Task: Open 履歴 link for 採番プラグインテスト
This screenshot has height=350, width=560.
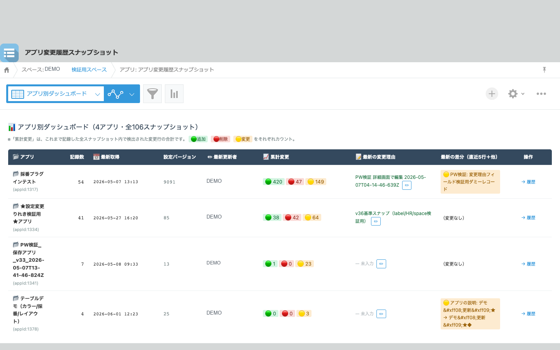Action: (x=528, y=182)
